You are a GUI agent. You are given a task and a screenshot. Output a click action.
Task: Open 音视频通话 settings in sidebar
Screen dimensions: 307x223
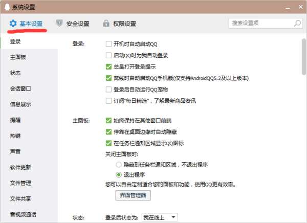point(23,214)
